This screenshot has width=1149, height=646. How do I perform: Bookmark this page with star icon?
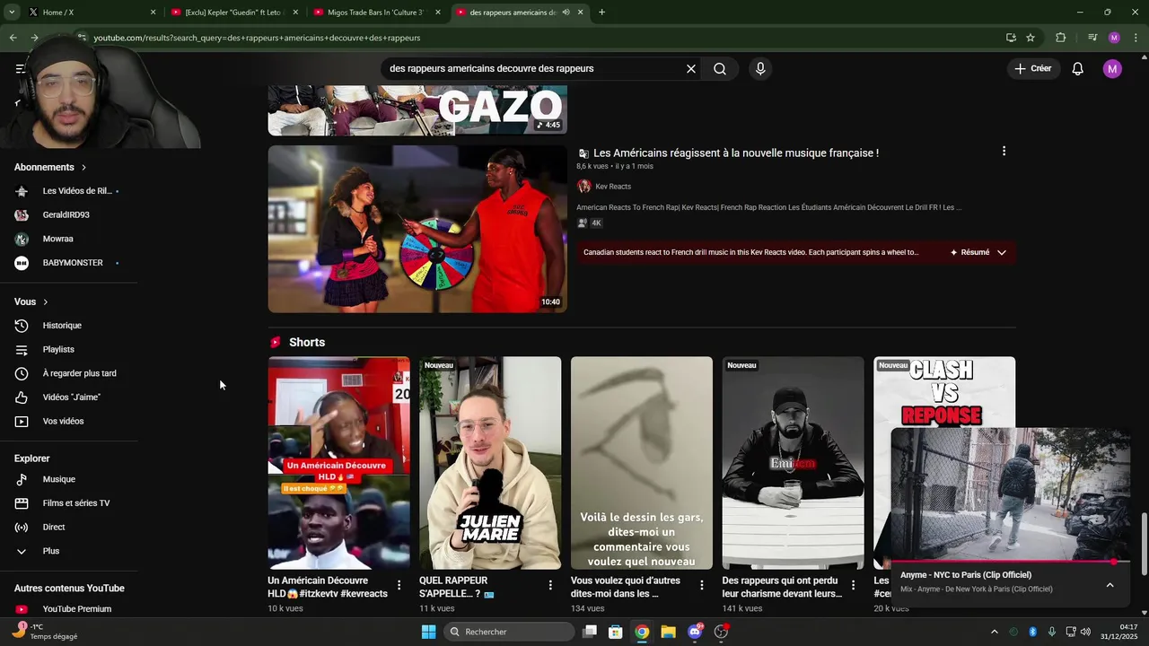[1031, 38]
